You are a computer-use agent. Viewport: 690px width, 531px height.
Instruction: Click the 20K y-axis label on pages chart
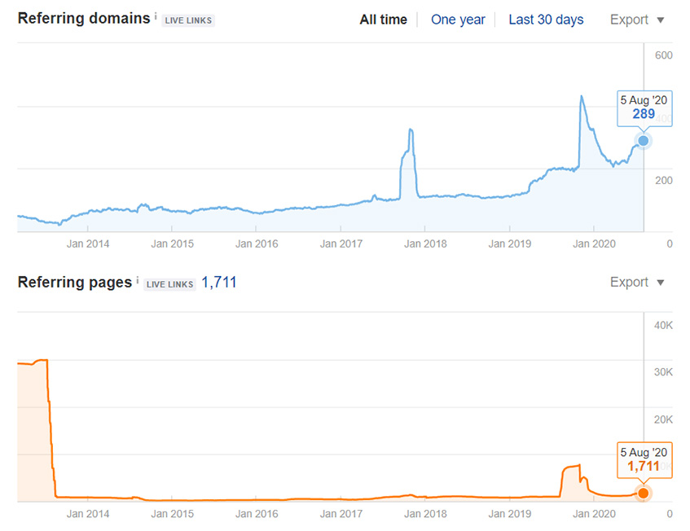pos(663,419)
